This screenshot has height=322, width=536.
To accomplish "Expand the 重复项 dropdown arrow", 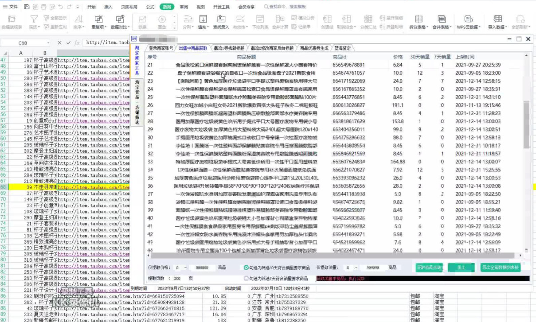I will 105,27.
